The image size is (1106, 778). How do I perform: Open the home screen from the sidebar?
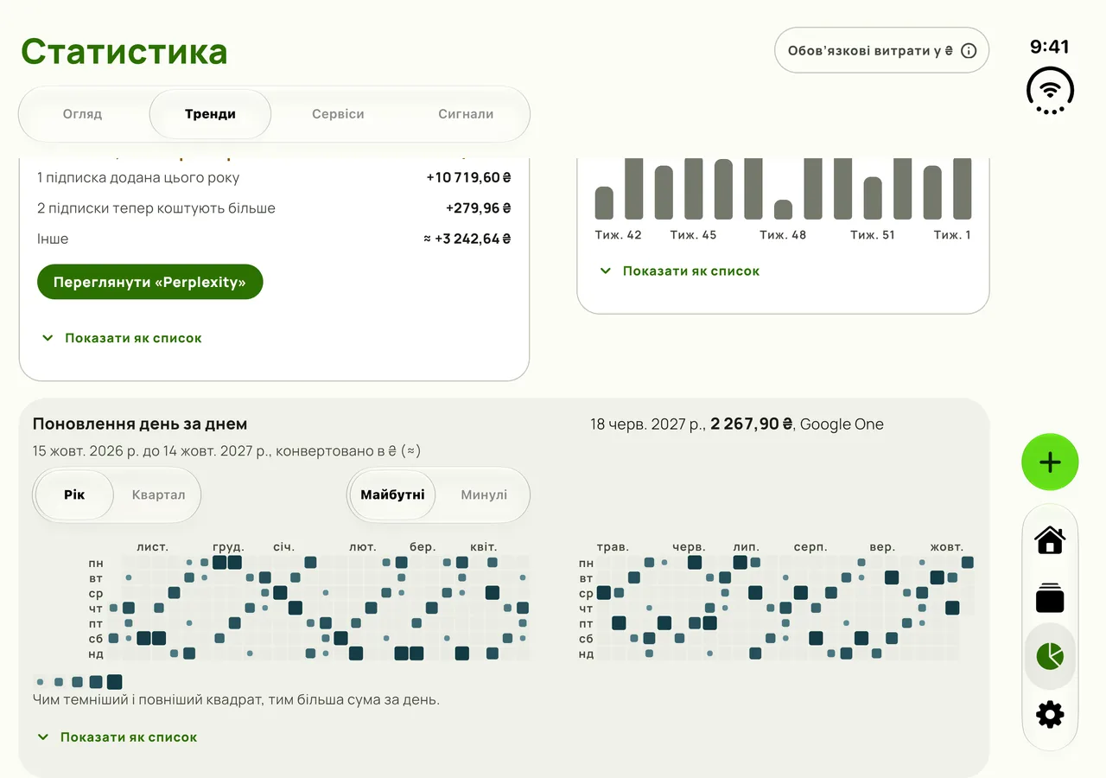coord(1050,540)
